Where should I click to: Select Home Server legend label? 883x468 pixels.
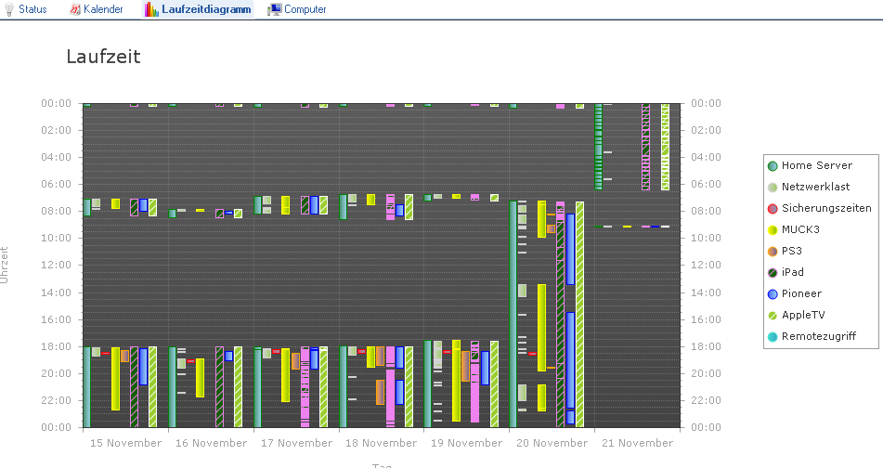pyautogui.click(x=816, y=165)
